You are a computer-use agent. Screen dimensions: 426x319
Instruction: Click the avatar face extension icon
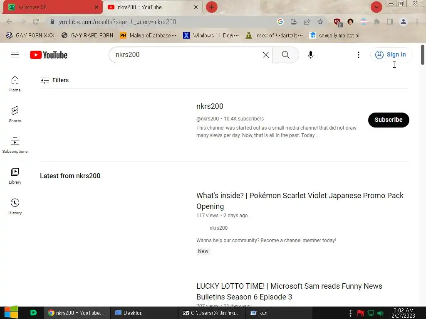click(350, 22)
